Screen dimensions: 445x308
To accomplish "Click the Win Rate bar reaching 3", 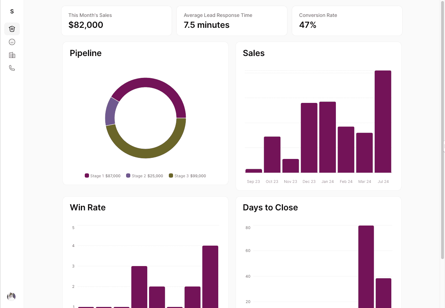I will 139,287.
